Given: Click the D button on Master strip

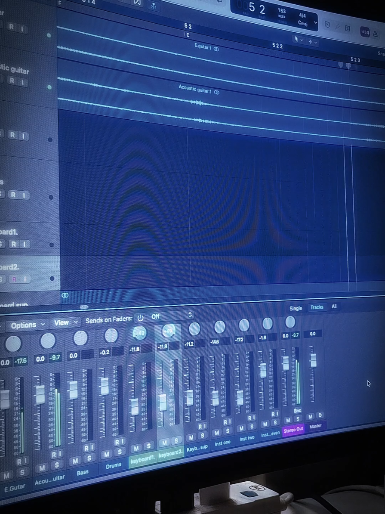Looking at the screenshot, I should tap(320, 415).
